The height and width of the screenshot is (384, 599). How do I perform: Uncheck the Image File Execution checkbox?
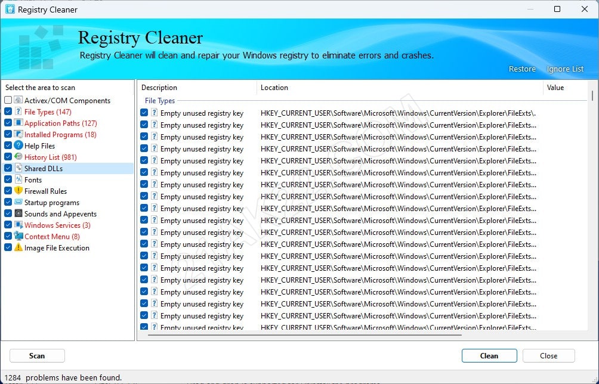8,247
